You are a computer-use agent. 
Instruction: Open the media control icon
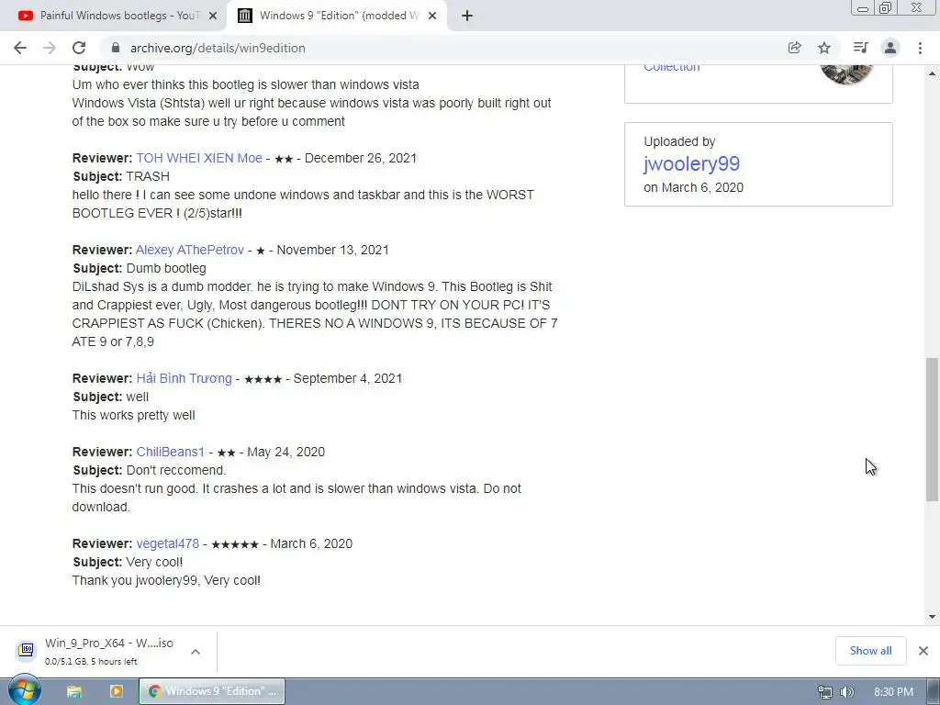coord(860,48)
